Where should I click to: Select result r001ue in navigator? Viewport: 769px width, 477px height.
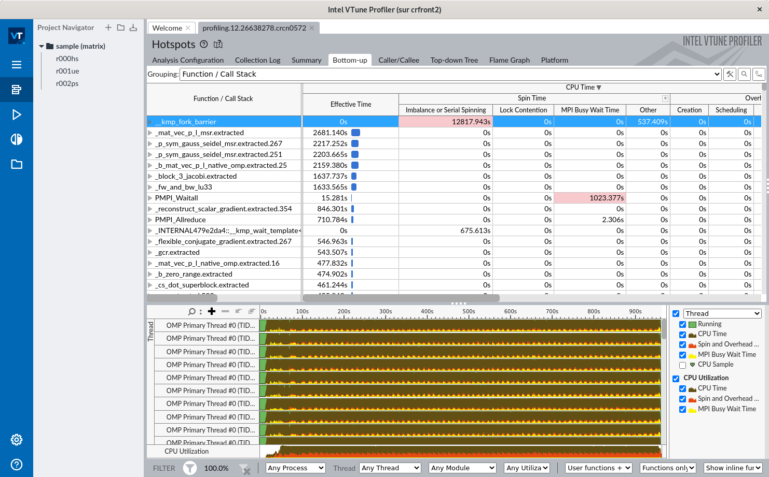click(67, 71)
